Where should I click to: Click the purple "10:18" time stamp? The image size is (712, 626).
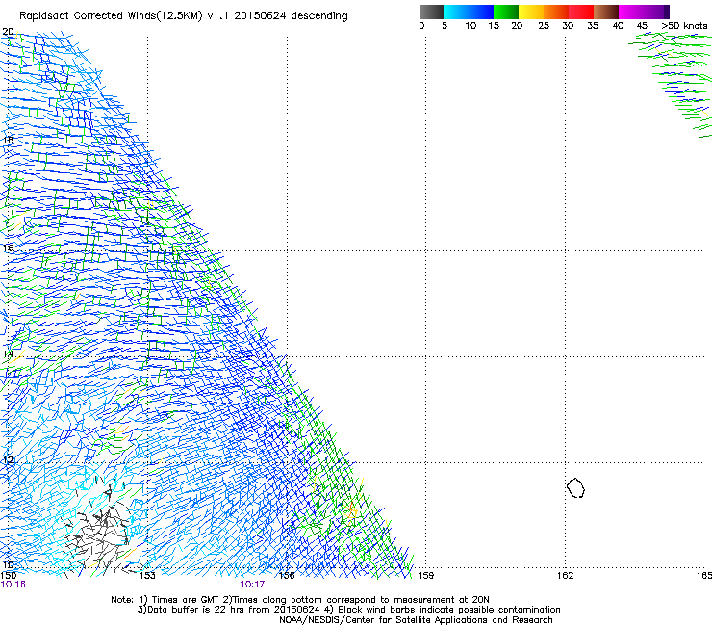pyautogui.click(x=13, y=585)
